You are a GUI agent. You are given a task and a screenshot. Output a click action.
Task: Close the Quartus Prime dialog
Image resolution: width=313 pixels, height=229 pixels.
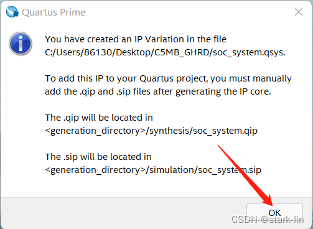click(299, 12)
